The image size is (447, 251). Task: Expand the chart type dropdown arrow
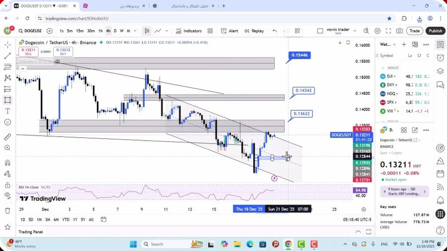click(167, 31)
